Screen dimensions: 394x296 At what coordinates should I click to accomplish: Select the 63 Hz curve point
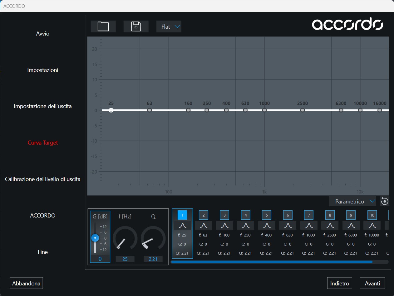tap(150, 110)
